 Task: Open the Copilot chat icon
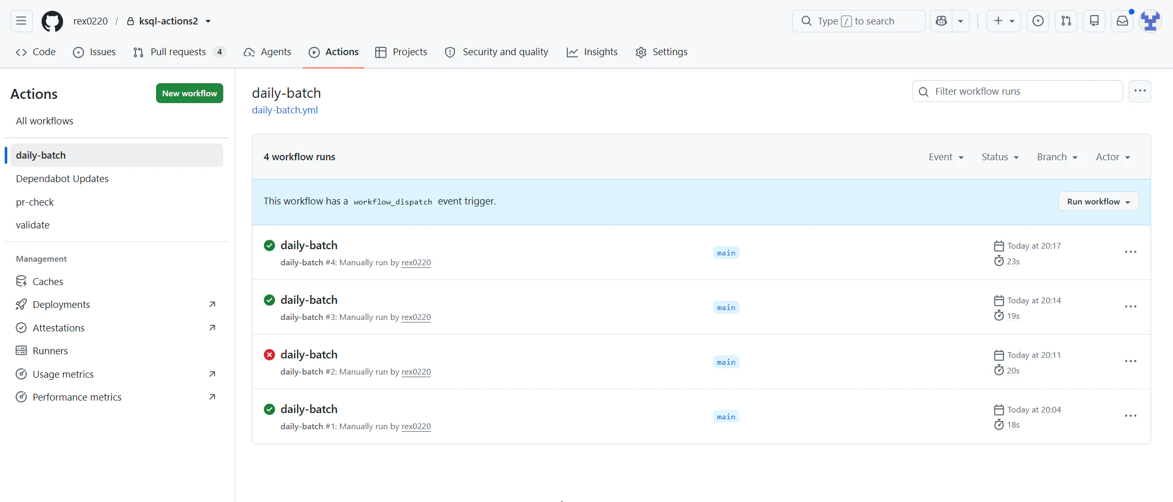[941, 21]
